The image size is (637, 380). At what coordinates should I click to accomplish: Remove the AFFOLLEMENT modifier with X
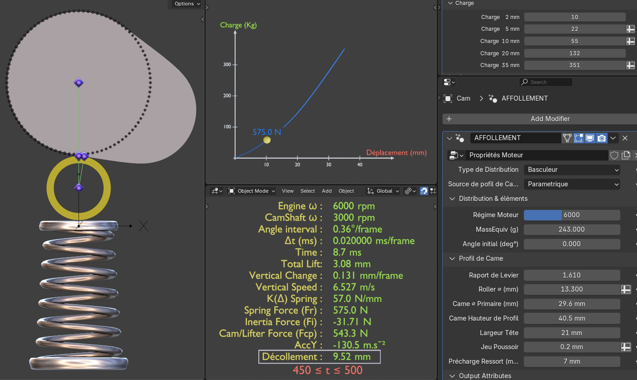coord(625,138)
